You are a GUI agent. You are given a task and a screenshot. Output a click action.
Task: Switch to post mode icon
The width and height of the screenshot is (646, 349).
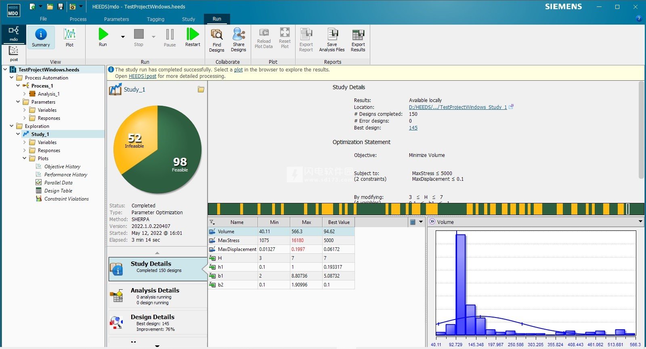pyautogui.click(x=14, y=53)
